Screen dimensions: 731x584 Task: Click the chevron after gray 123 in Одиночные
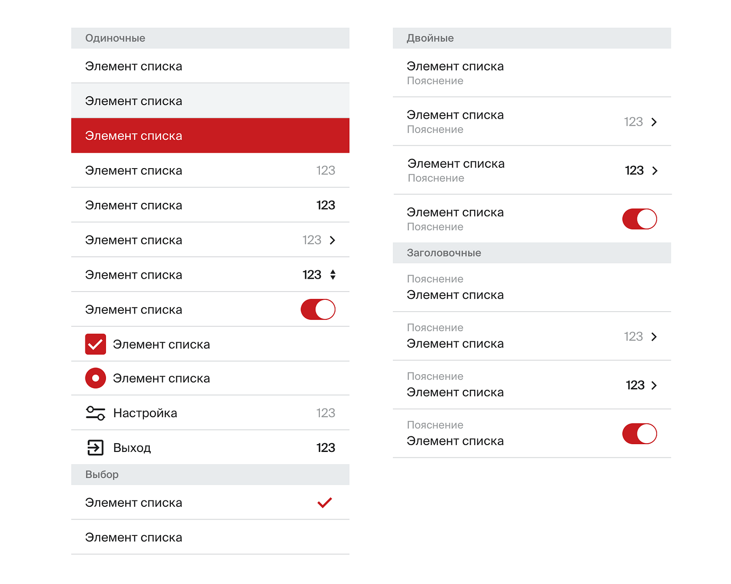[333, 240]
